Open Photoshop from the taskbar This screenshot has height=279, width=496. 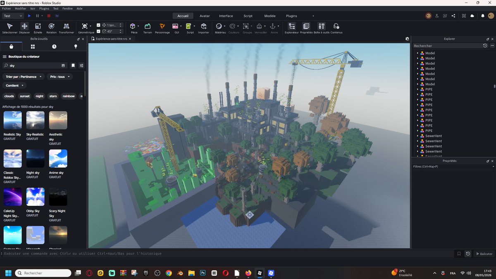coord(203,273)
